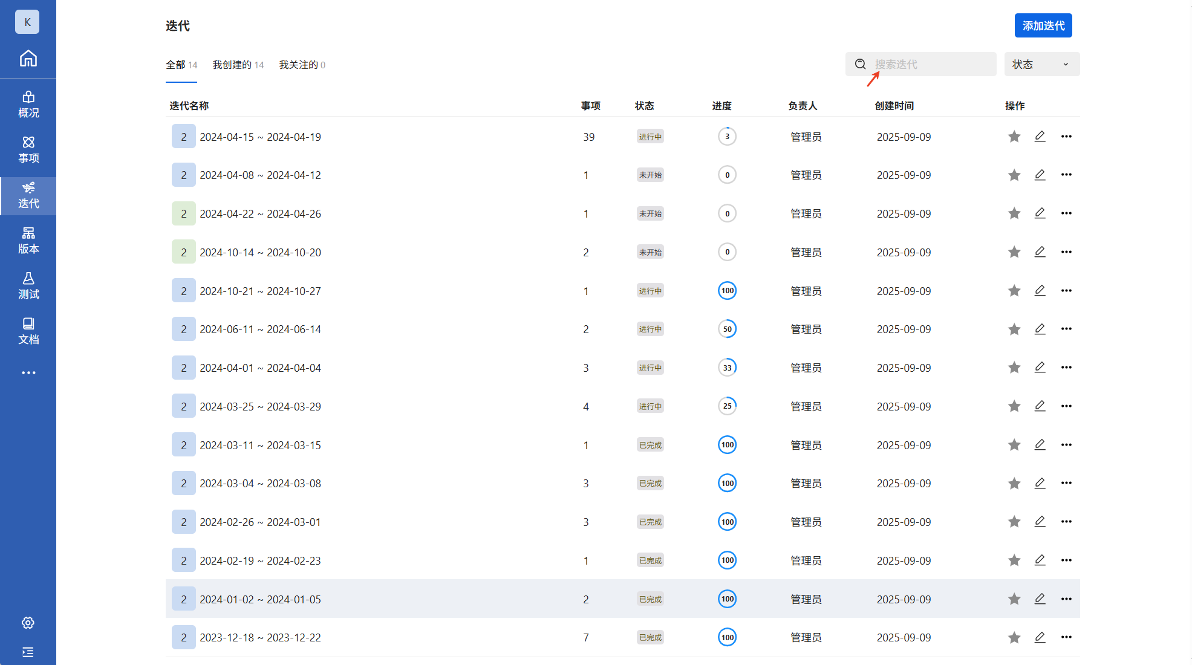Open the 测试 testing section
The height and width of the screenshot is (665, 1192).
(x=28, y=286)
